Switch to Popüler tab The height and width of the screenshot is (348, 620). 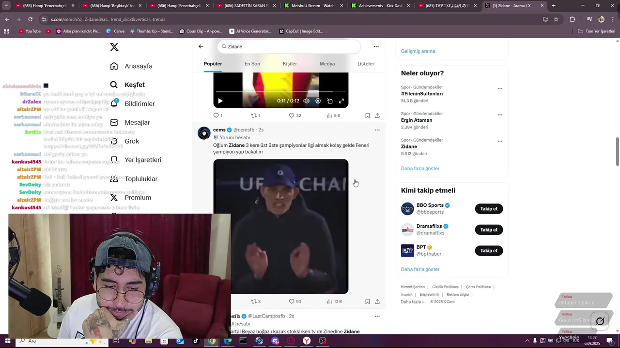tap(213, 64)
